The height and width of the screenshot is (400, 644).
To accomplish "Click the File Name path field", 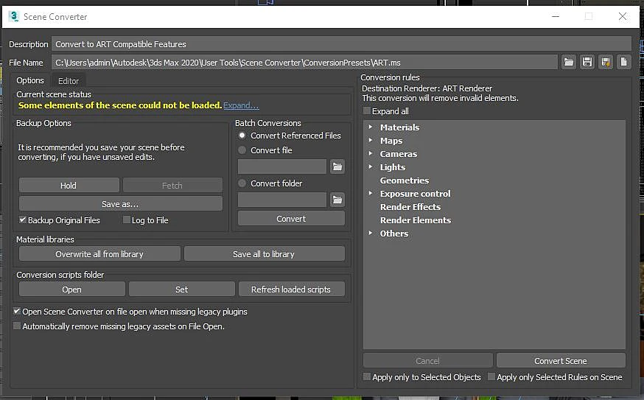I will 304,63.
